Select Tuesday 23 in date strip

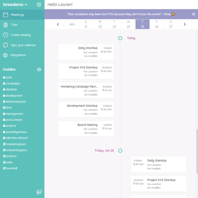pos(114,24)
